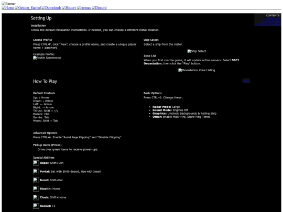Open the History page link

pyautogui.click(x=69, y=7)
